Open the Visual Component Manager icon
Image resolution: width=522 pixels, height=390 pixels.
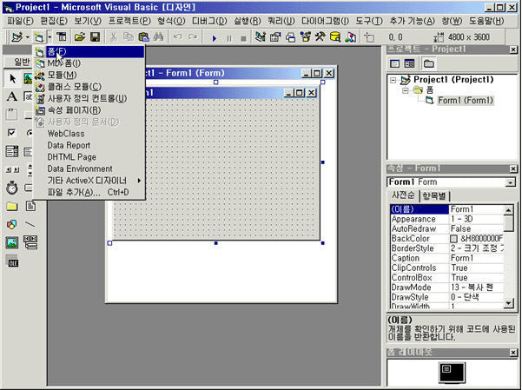(350, 37)
